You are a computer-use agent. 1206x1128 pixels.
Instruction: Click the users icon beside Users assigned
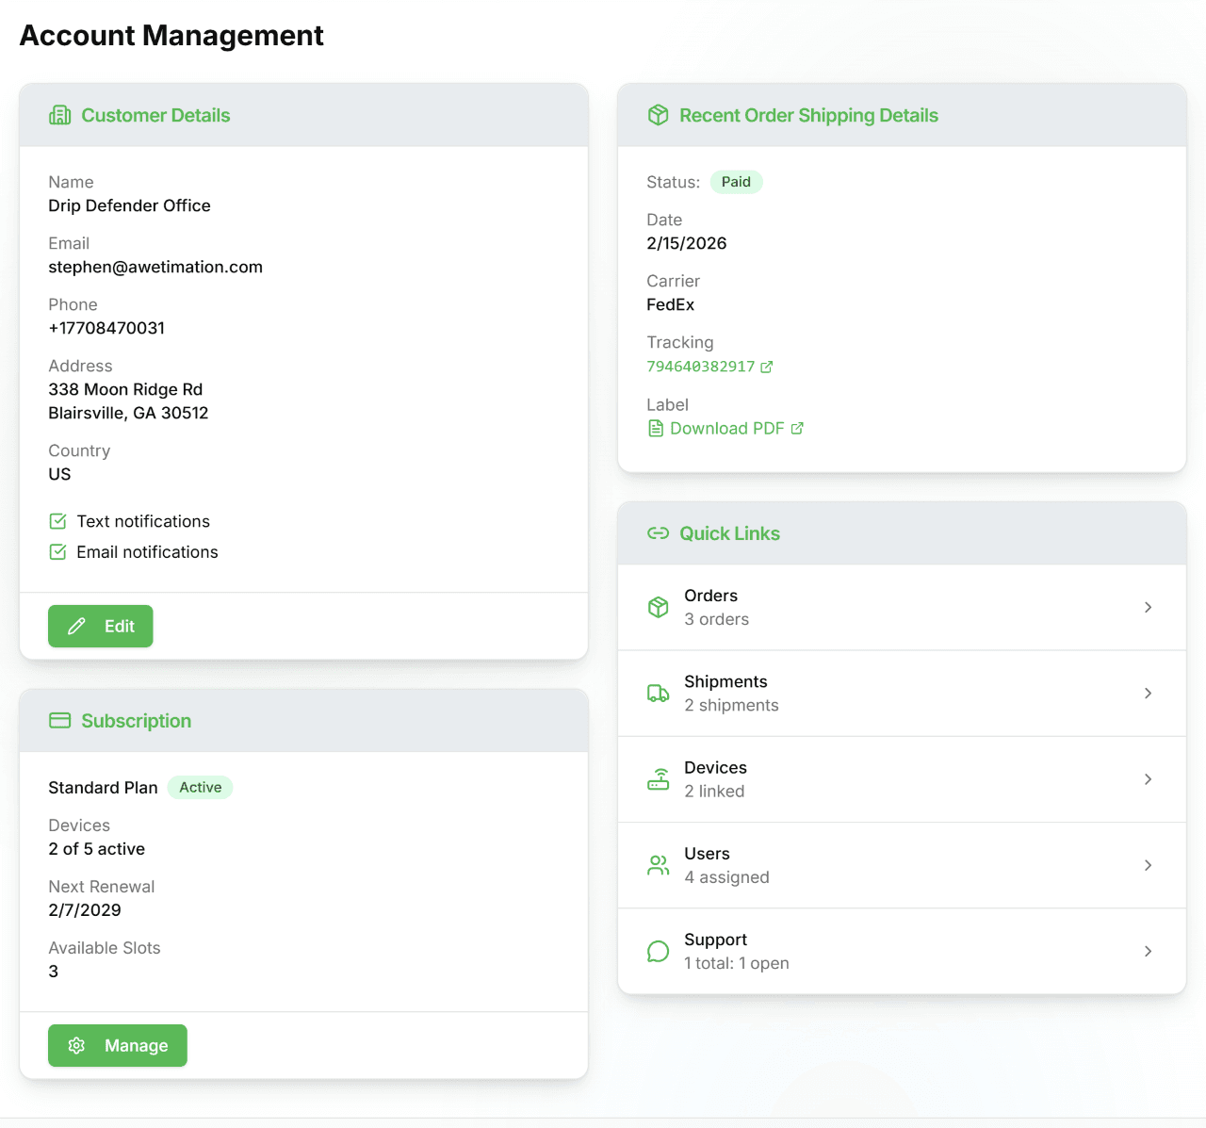[659, 865]
